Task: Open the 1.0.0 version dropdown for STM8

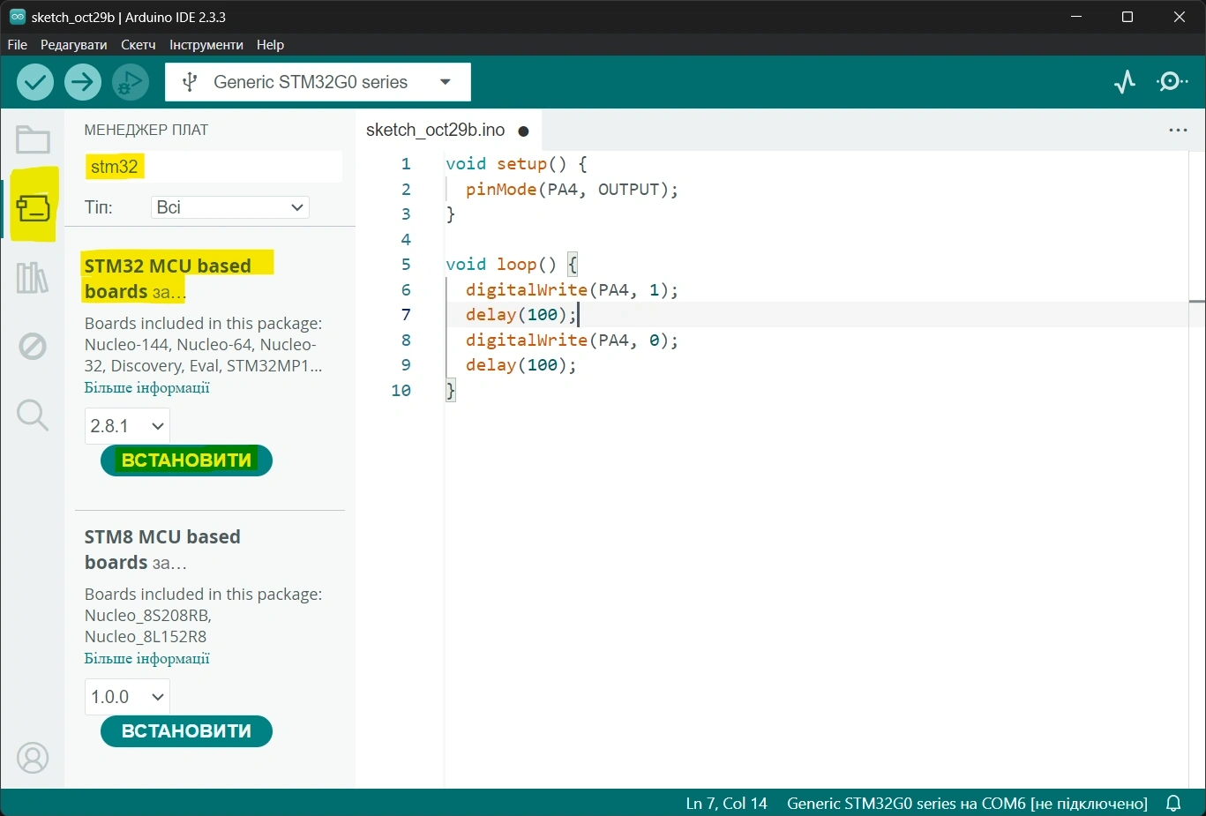Action: coord(127,697)
